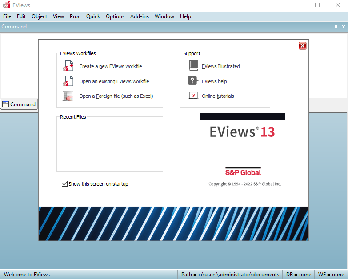This screenshot has height=279, width=348.
Task: Click WF = none in status bar
Action: point(331,275)
